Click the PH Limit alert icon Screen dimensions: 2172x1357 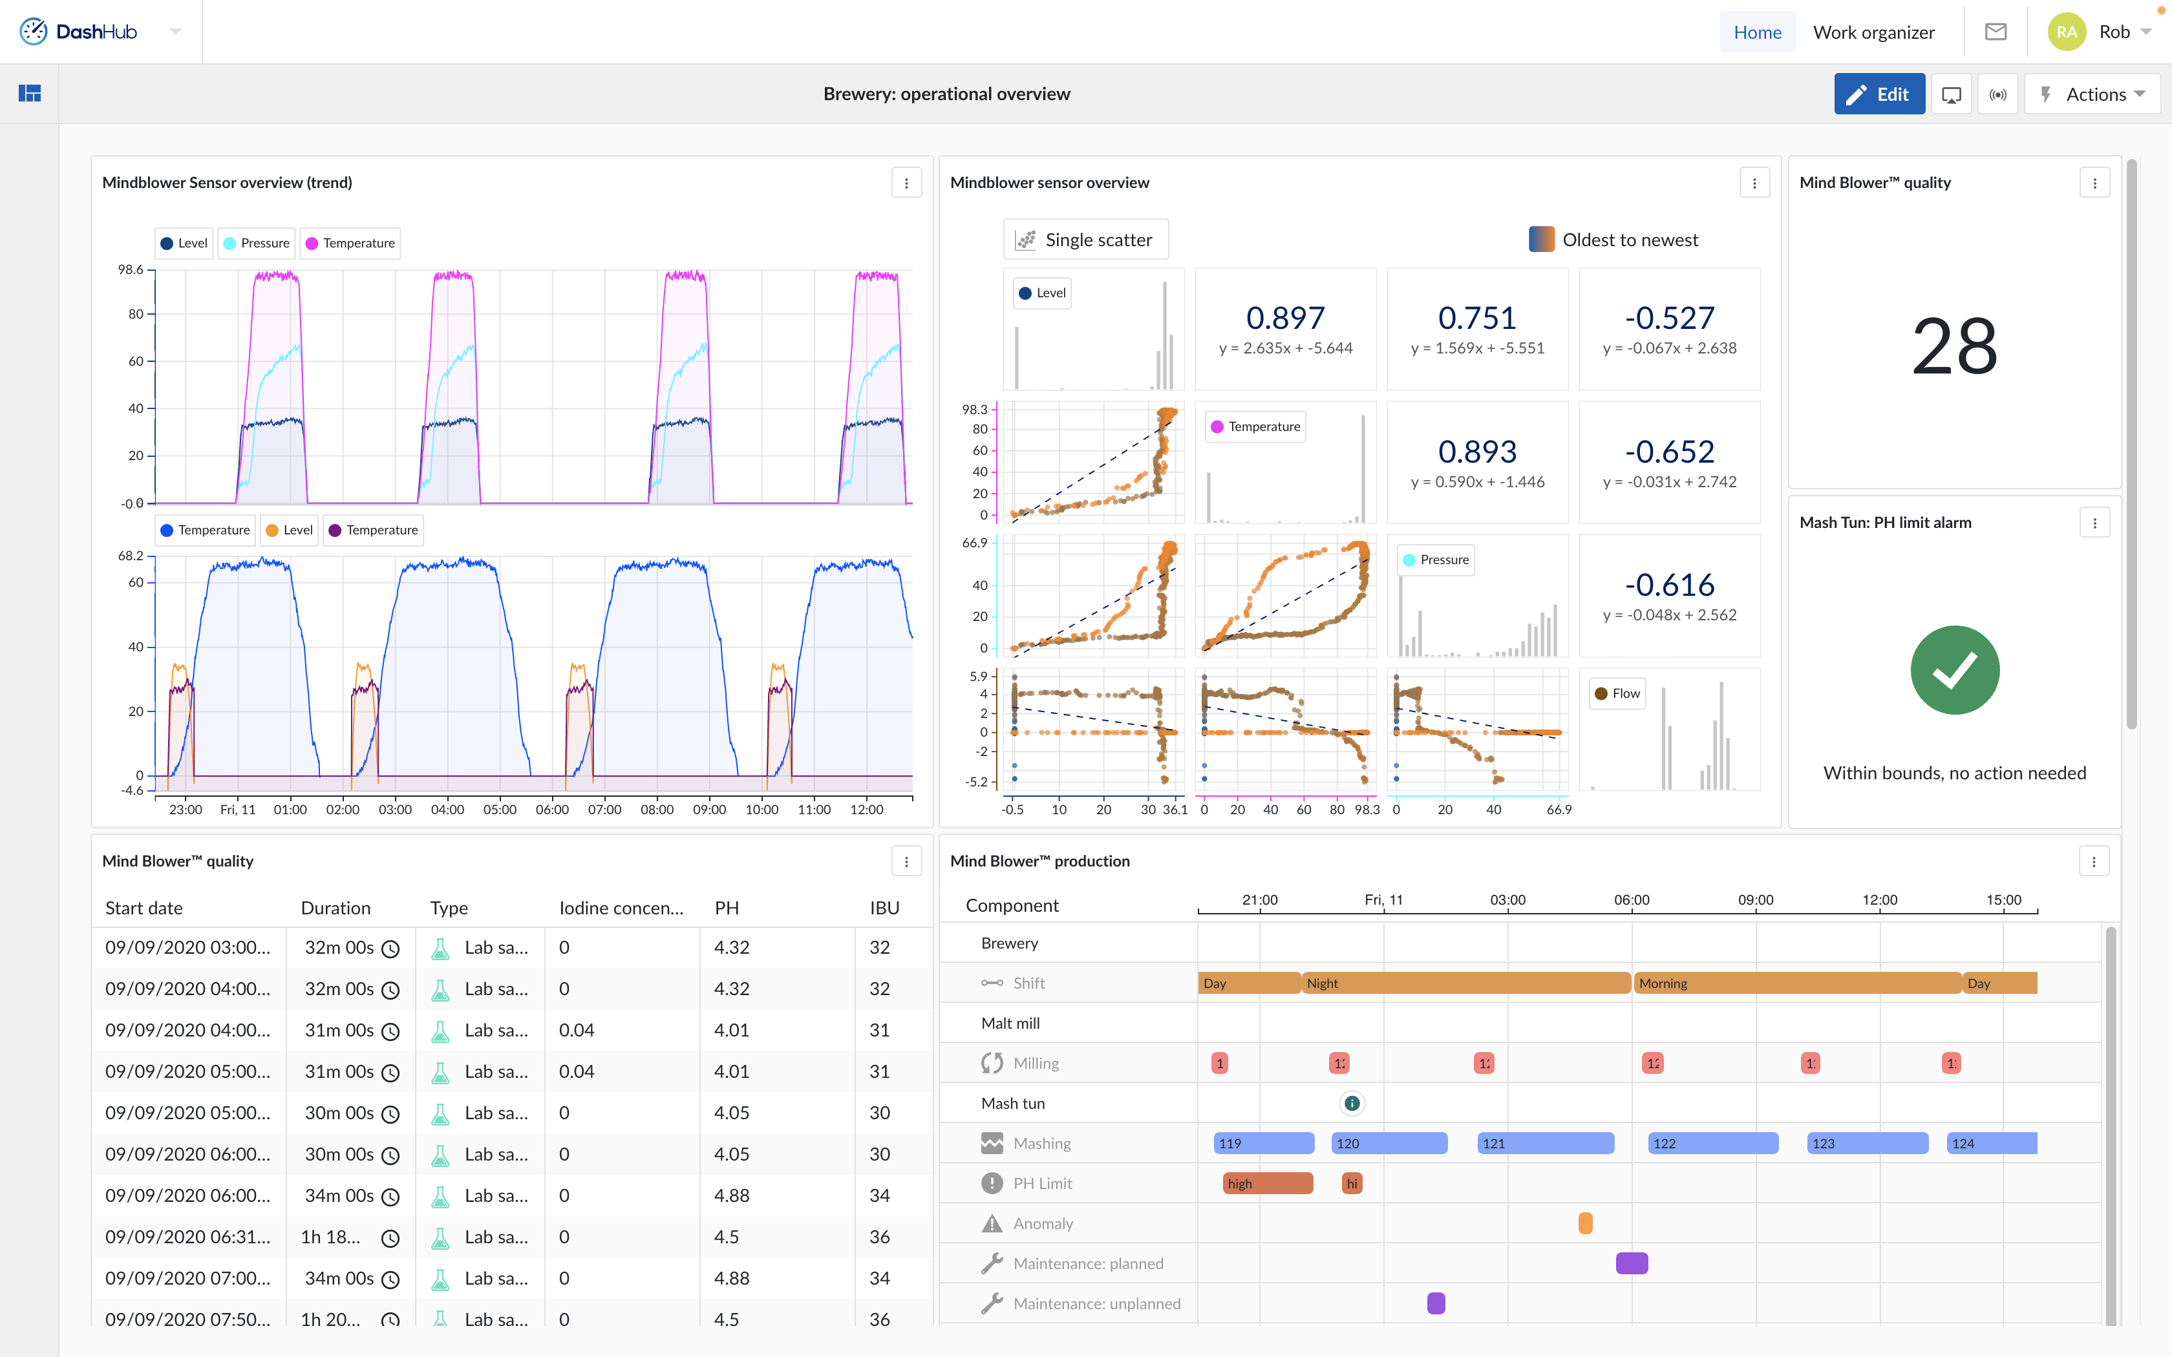click(992, 1184)
